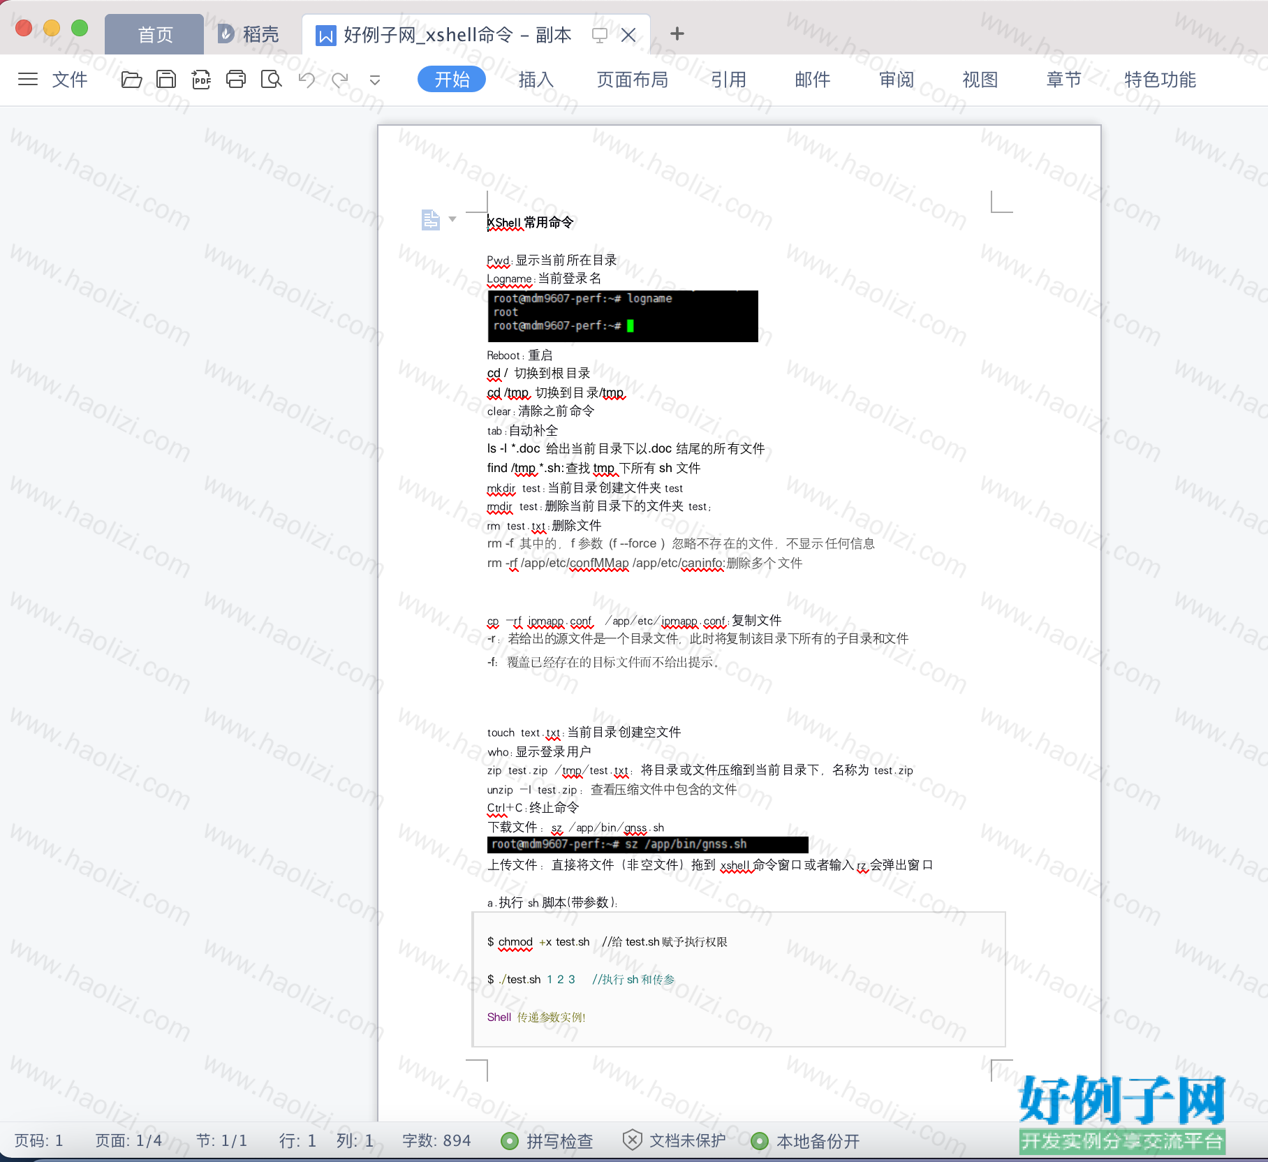This screenshot has height=1162, width=1268.
Task: Select the 开始 ribbon tab
Action: point(452,79)
